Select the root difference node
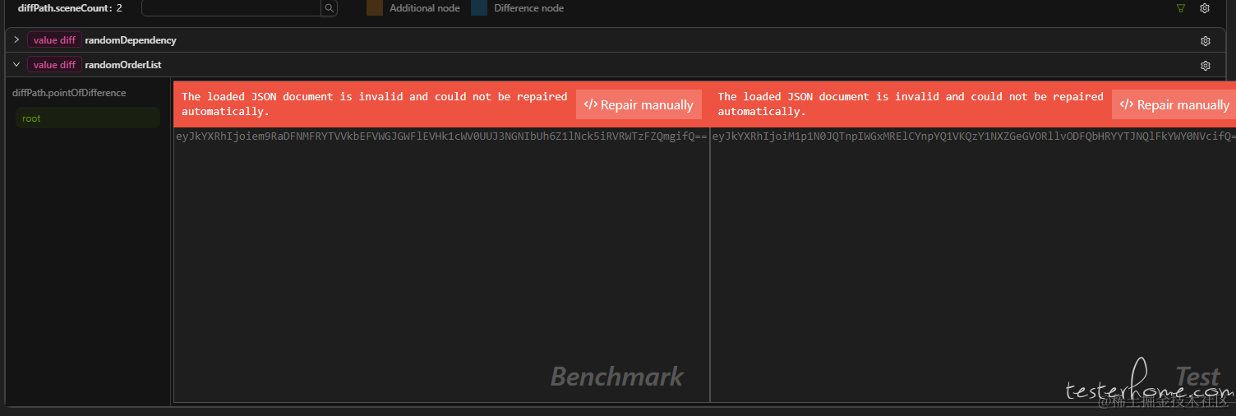Image resolution: width=1236 pixels, height=416 pixels. point(88,118)
